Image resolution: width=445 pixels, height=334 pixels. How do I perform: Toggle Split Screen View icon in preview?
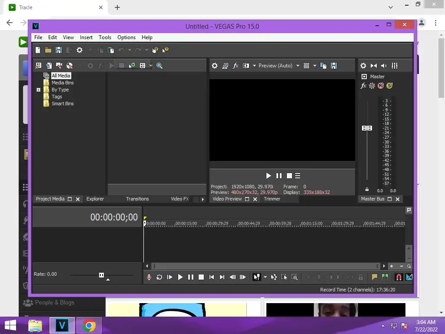point(246,66)
